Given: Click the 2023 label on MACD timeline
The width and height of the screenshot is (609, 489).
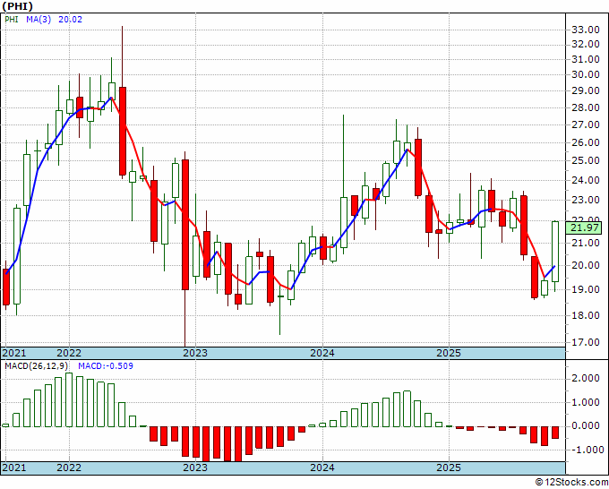Looking at the screenshot, I should 195,468.
